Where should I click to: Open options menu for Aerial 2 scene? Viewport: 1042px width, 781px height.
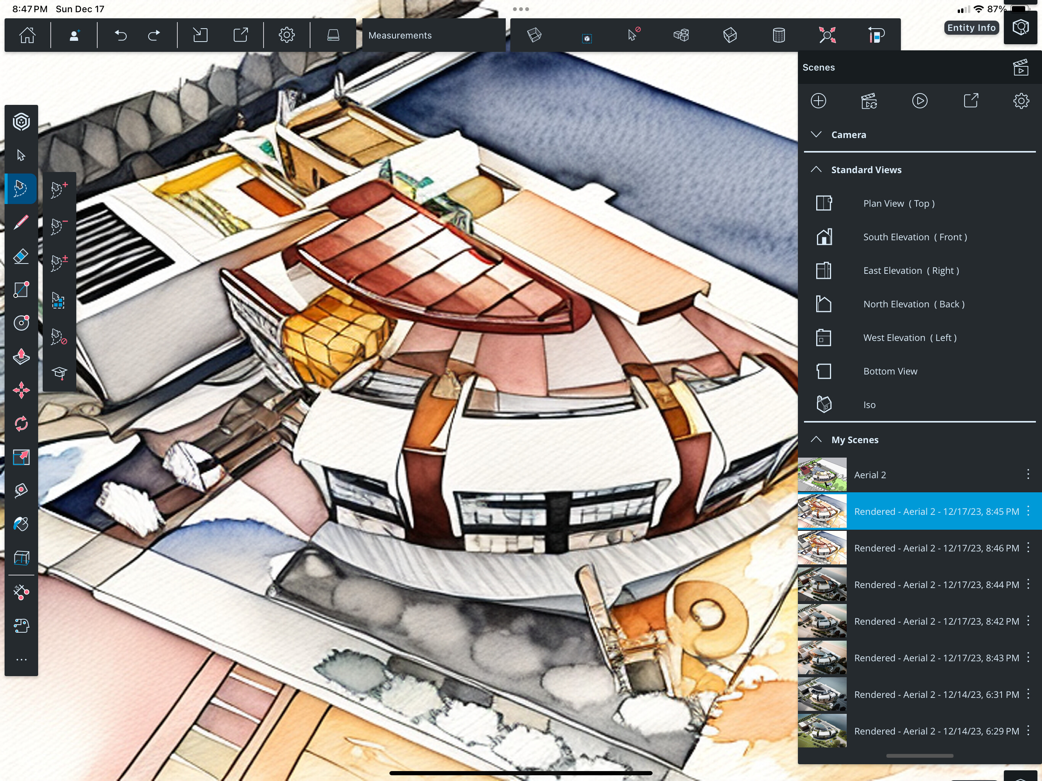1028,474
